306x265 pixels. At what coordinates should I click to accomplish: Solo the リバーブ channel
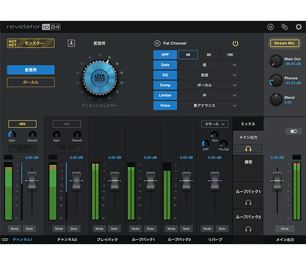[222, 229]
